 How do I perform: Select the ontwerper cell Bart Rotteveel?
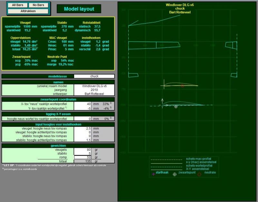point(94,94)
